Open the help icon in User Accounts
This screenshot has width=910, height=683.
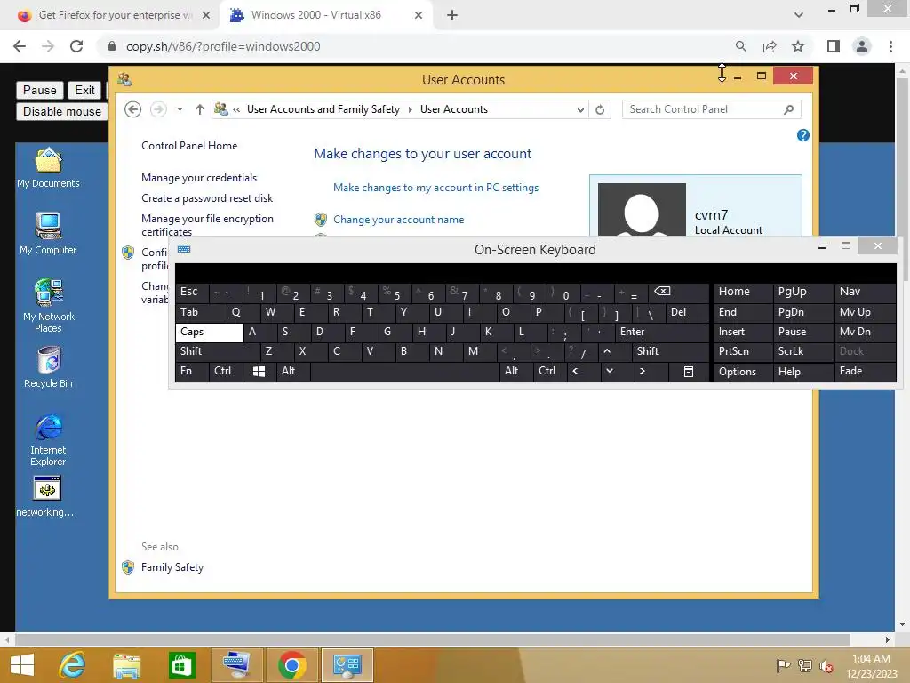[x=803, y=135]
